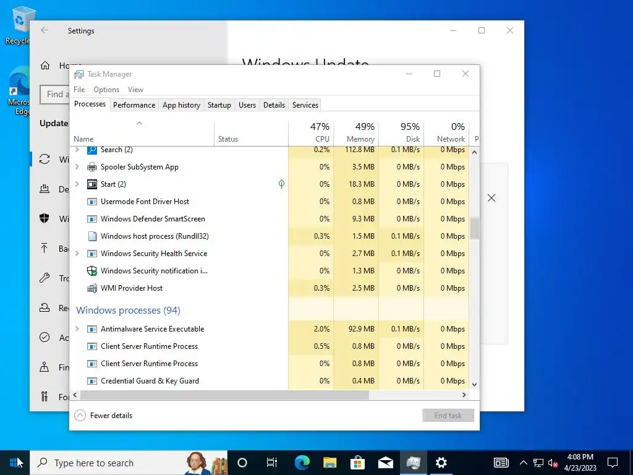The height and width of the screenshot is (475, 633).
Task: Click the Settings window back arrow
Action: 45,30
